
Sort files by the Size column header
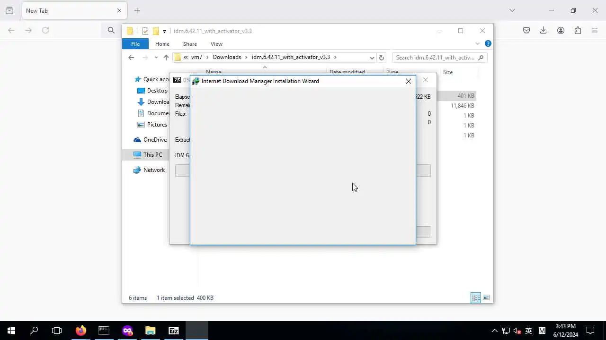pos(448,72)
